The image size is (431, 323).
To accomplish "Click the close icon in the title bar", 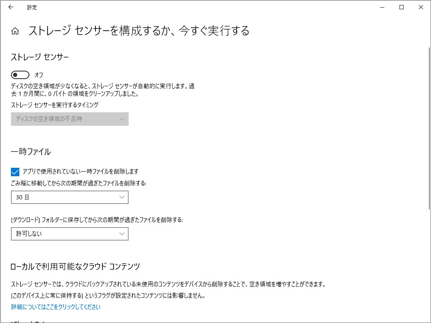I will [x=420, y=7].
